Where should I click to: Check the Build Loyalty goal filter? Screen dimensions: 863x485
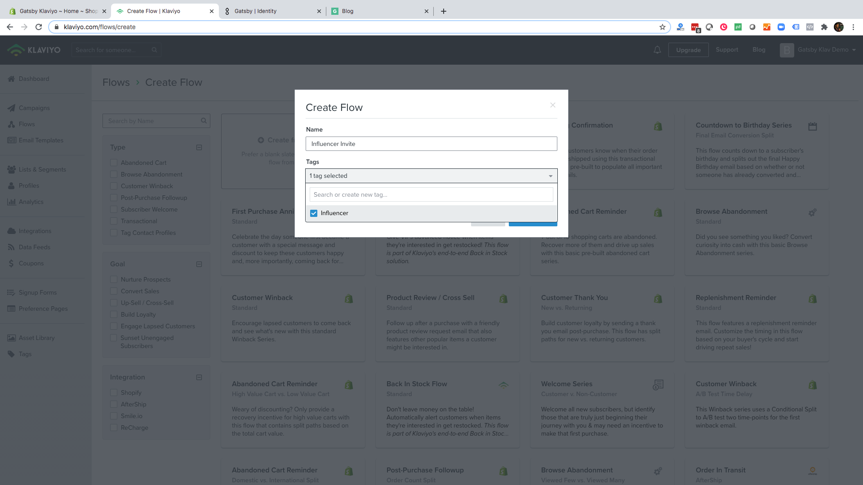(114, 314)
